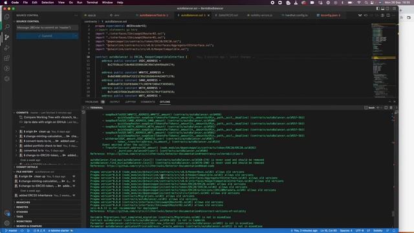Click the slither reentrancy-vulnerabilities reference link
Viewport: 414px width, 233px height.
(175, 154)
